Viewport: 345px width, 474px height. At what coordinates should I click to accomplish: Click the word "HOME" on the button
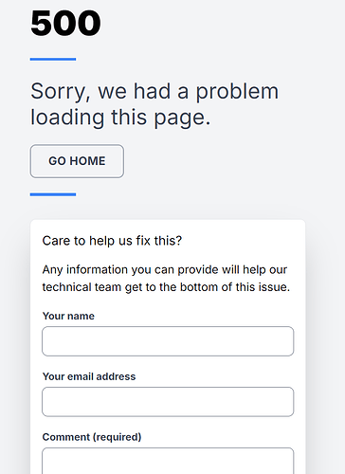coord(87,161)
